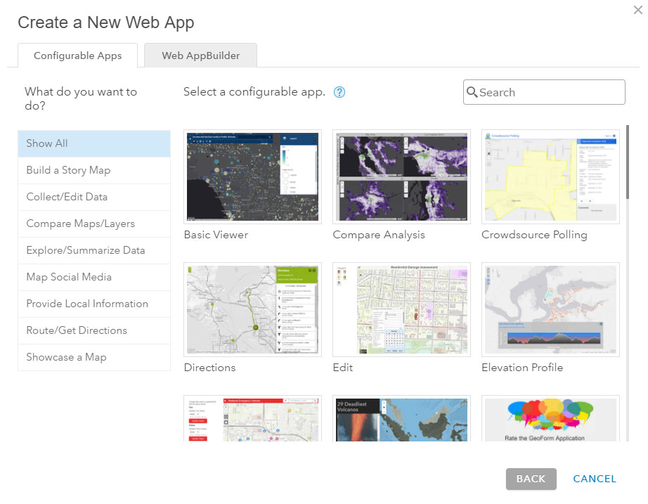Click the CANCEL link
This screenshot has height=504, width=648.
(x=595, y=479)
